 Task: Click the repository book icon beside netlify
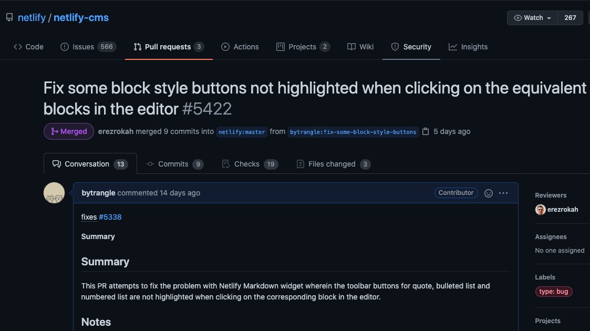click(9, 18)
